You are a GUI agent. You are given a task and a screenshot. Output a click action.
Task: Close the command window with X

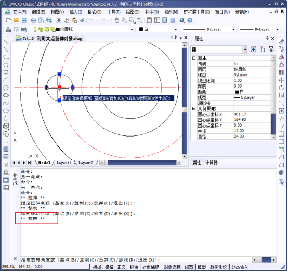click(x=15, y=259)
